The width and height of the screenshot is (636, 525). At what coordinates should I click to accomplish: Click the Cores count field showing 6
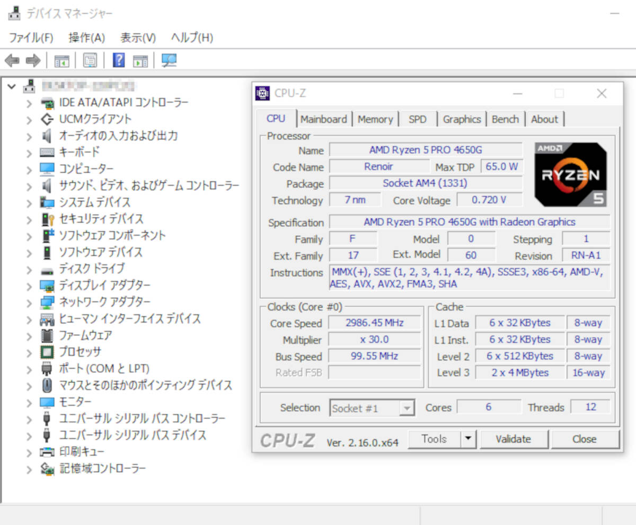tap(489, 407)
